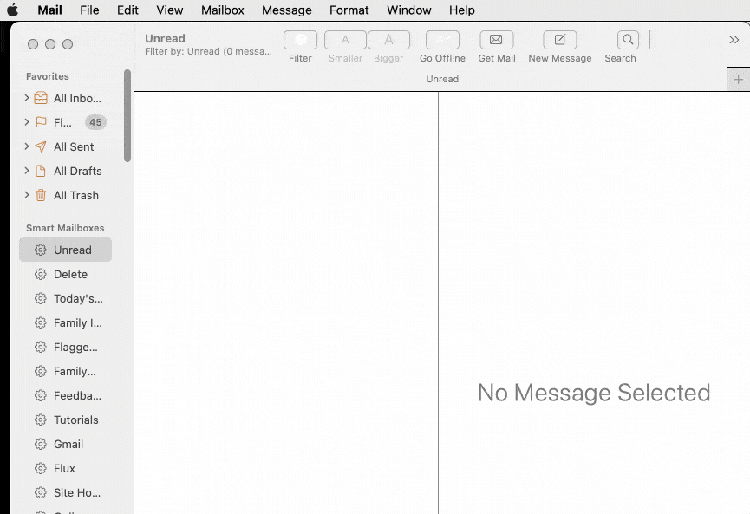
Task: Click the Get Mail envelope icon
Action: point(497,40)
